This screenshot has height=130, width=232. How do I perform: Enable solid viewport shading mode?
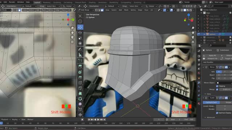pos(185,10)
